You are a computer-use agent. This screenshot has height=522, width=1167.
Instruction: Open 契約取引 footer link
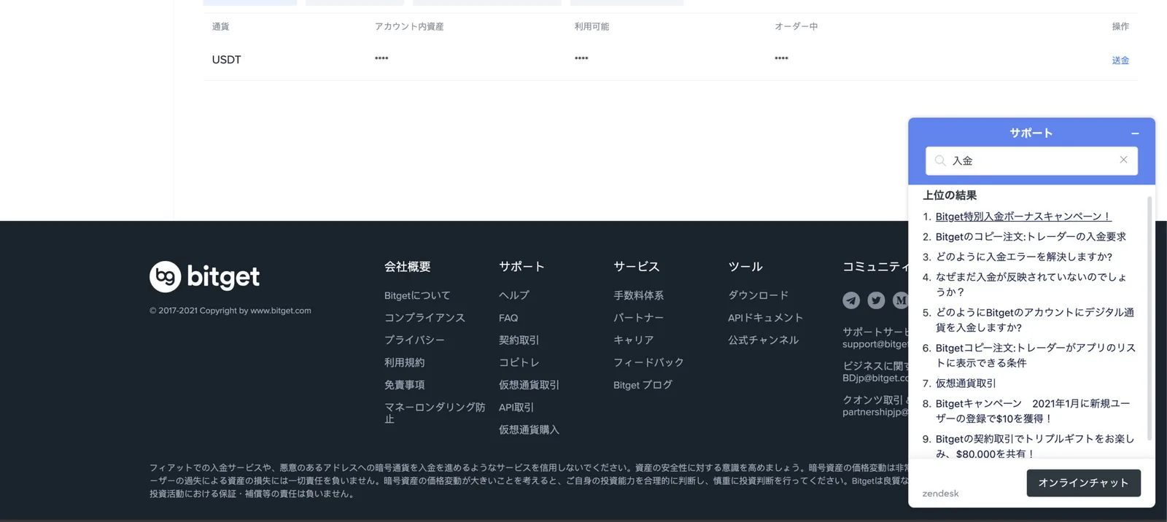pos(519,340)
